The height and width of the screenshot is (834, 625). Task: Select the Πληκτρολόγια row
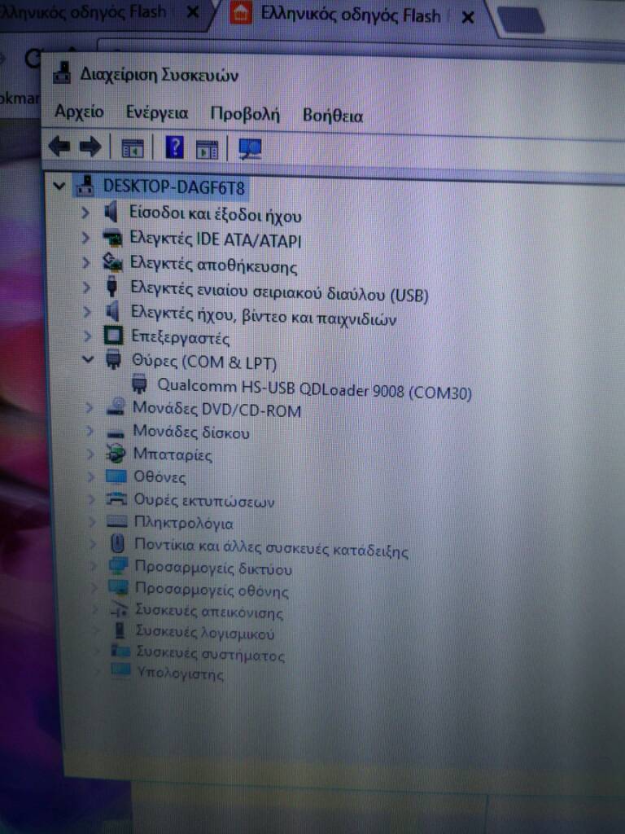184,523
